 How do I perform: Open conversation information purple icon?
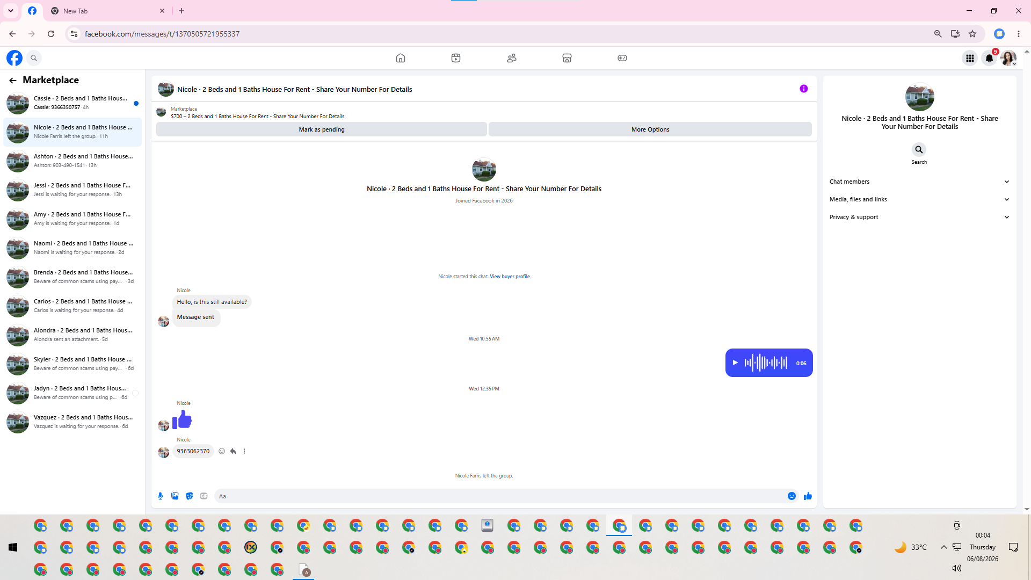pyautogui.click(x=804, y=89)
